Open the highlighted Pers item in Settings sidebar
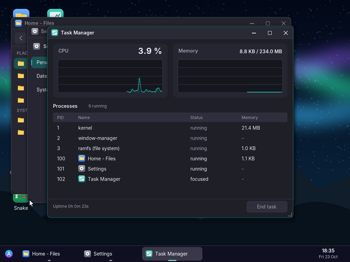 click(39, 62)
